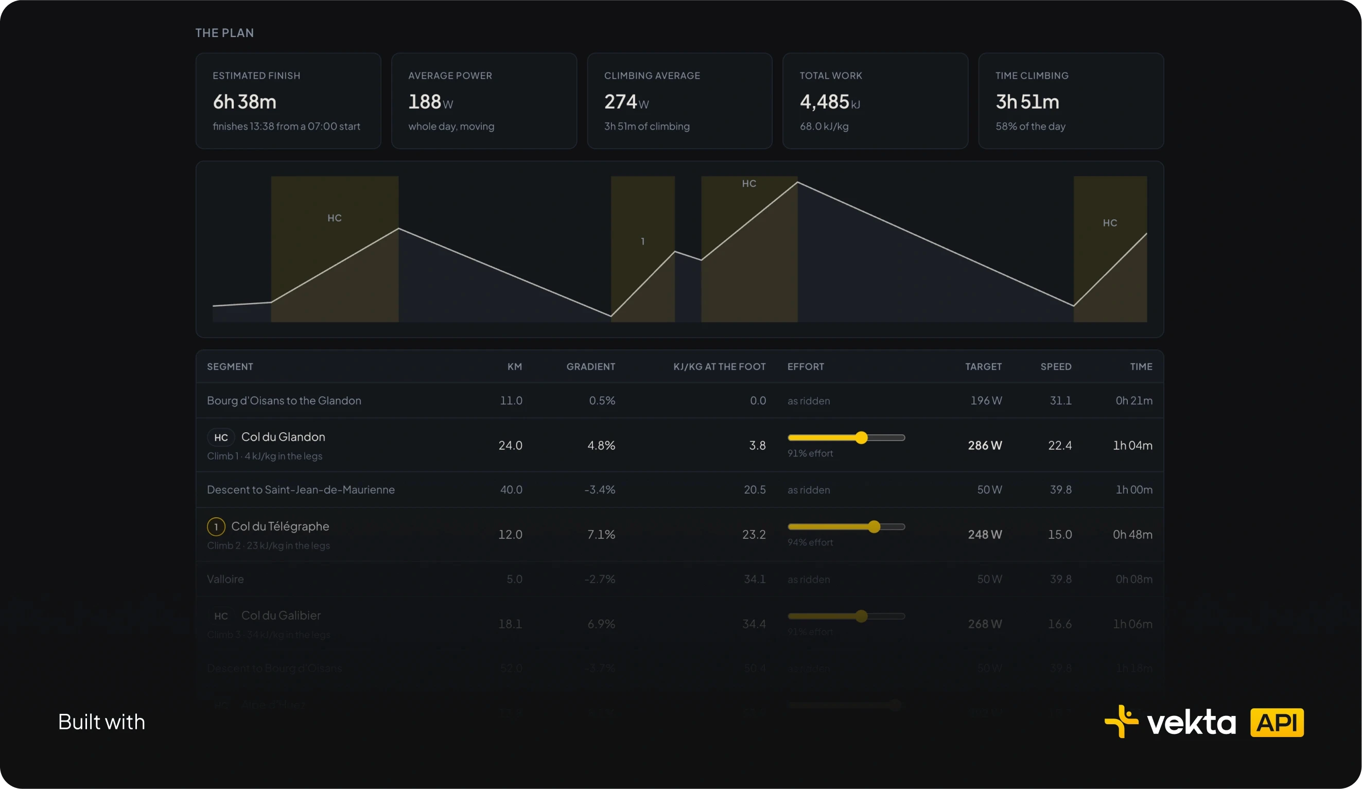The image size is (1362, 789).
Task: Select the first HC climb block in the profile chart
Action: point(335,249)
